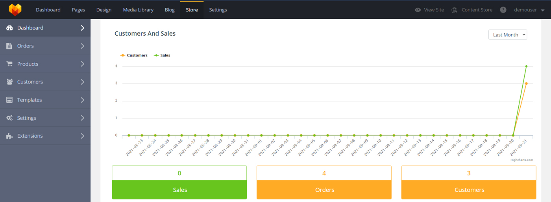Click the Settings gears icon in sidebar
Image resolution: width=551 pixels, height=202 pixels.
coord(9,118)
